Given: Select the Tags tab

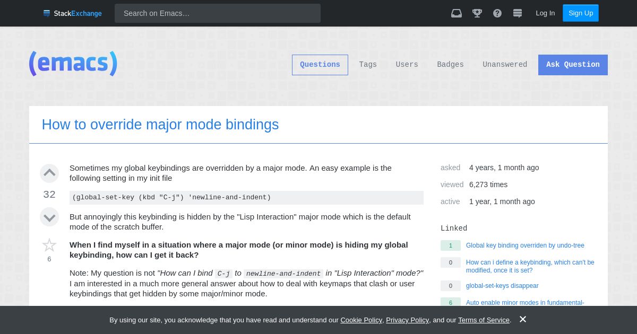Looking at the screenshot, I should pos(368,65).
